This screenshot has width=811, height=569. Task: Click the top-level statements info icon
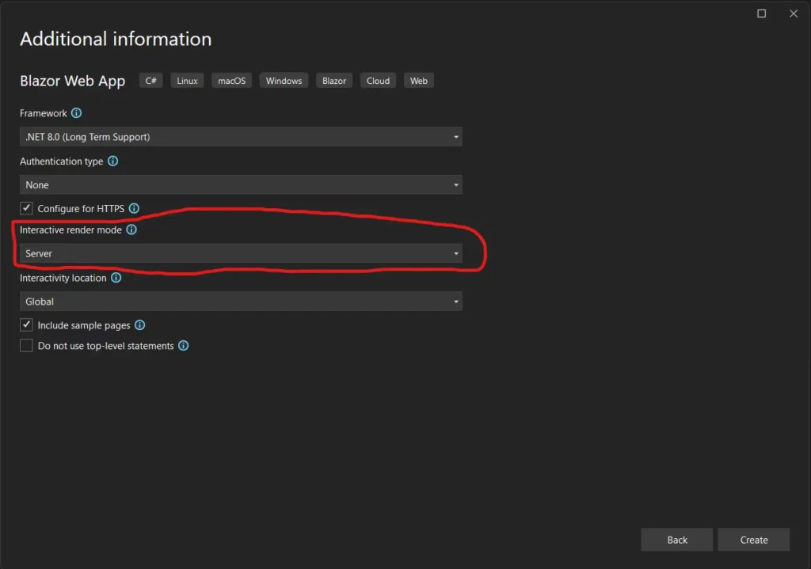[x=184, y=346]
